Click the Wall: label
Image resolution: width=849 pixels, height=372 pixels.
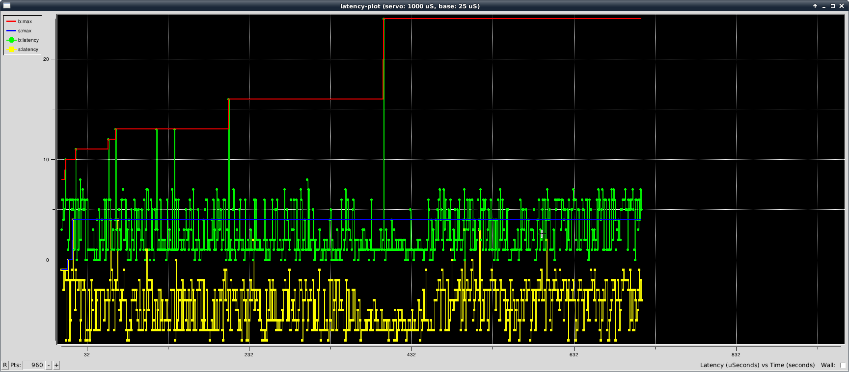[828, 365]
